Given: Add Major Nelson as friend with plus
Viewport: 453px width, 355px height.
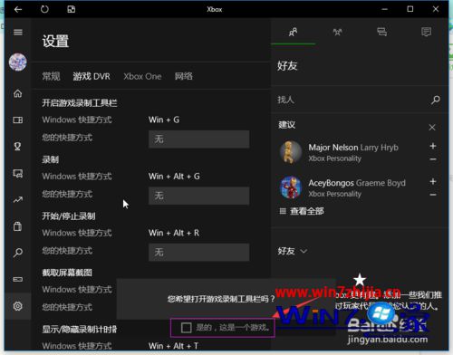Looking at the screenshot, I should click(433, 146).
